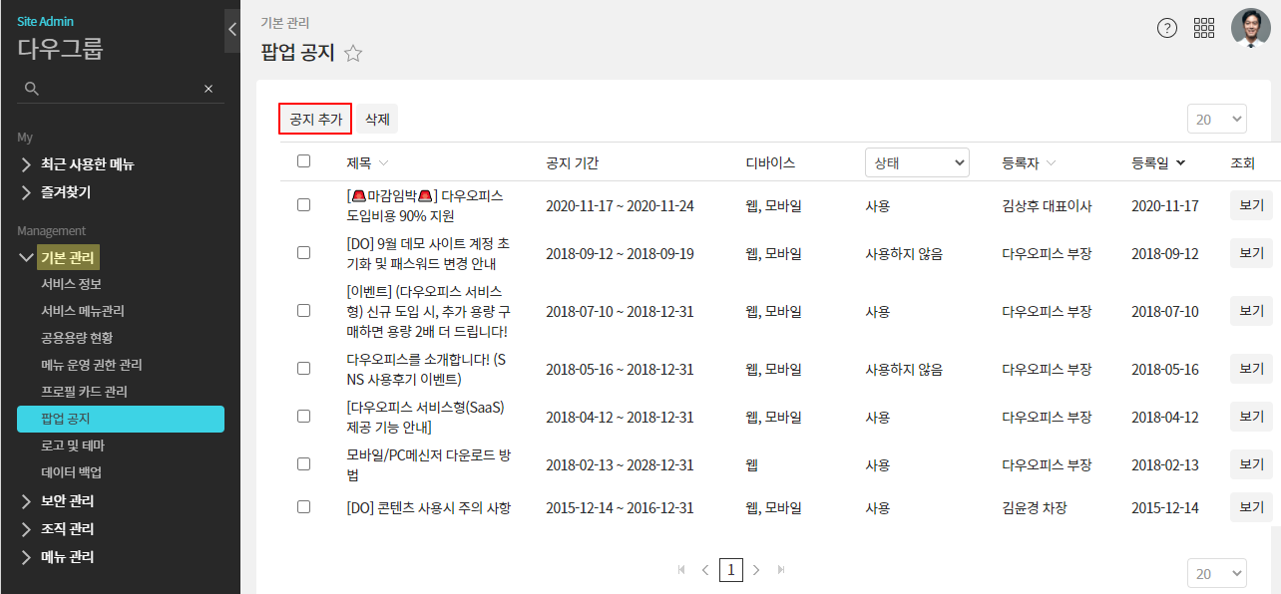Open the apps grid icon
1281x594 pixels.
pyautogui.click(x=1204, y=28)
